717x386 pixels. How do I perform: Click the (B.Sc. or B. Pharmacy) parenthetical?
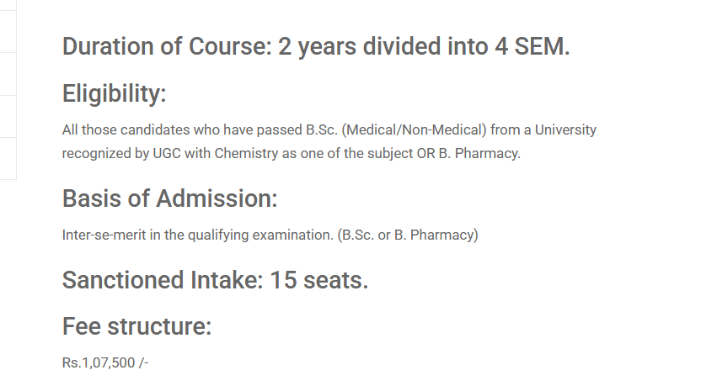[x=407, y=235]
